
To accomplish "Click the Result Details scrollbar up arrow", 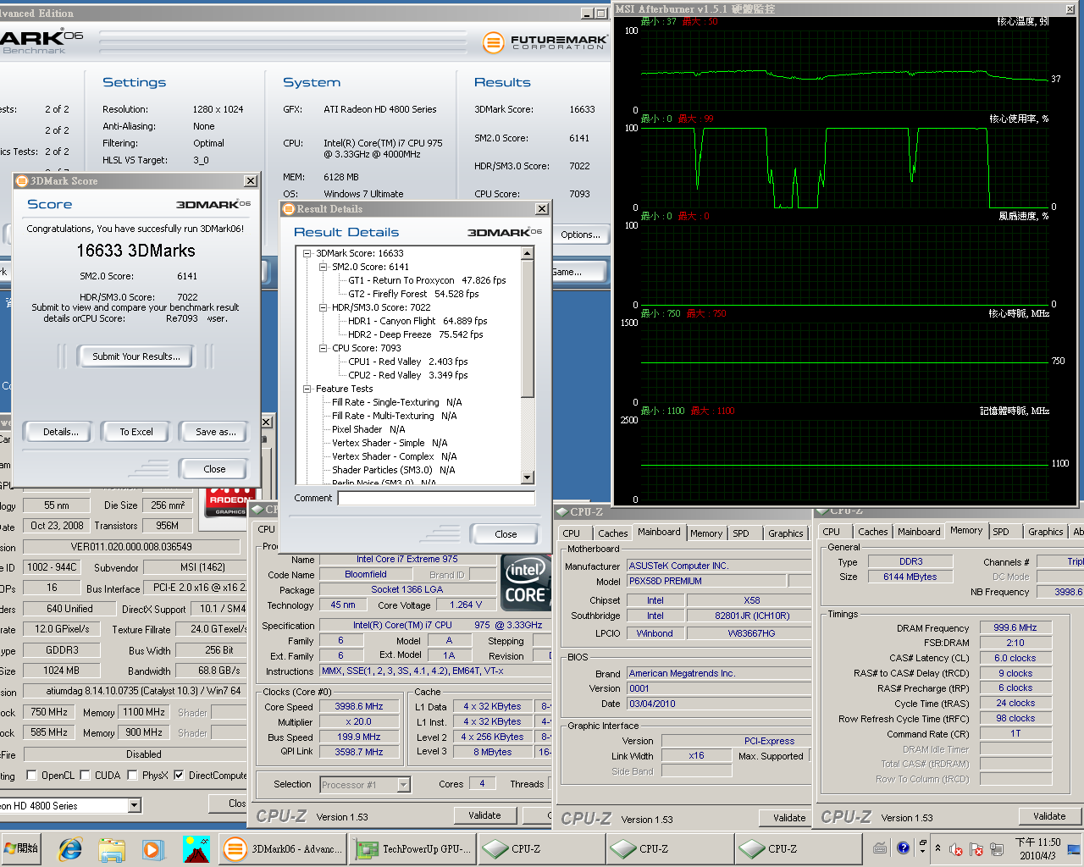I will point(528,253).
